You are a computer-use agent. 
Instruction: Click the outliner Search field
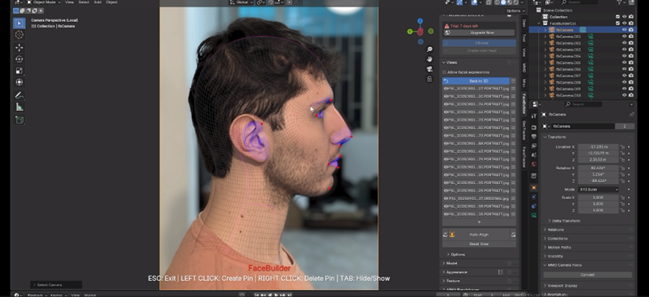[579, 2]
